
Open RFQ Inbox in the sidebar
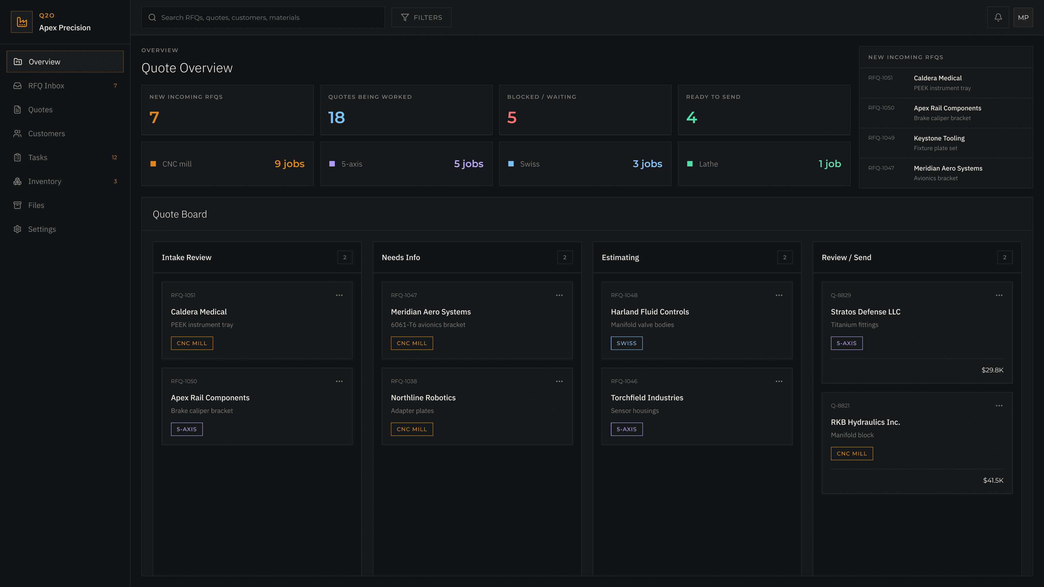(x=65, y=86)
